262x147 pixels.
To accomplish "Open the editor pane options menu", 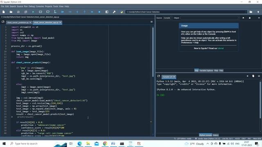I will [x=151, y=22].
